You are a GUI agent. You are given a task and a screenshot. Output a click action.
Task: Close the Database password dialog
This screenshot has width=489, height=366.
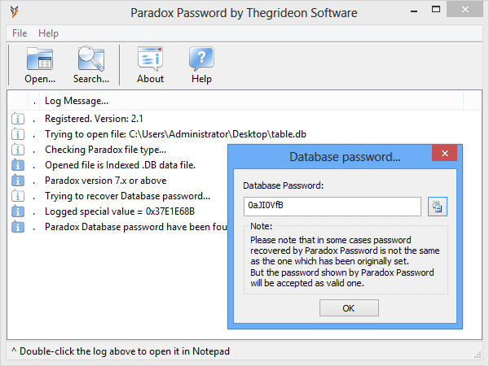pyautogui.click(x=445, y=153)
